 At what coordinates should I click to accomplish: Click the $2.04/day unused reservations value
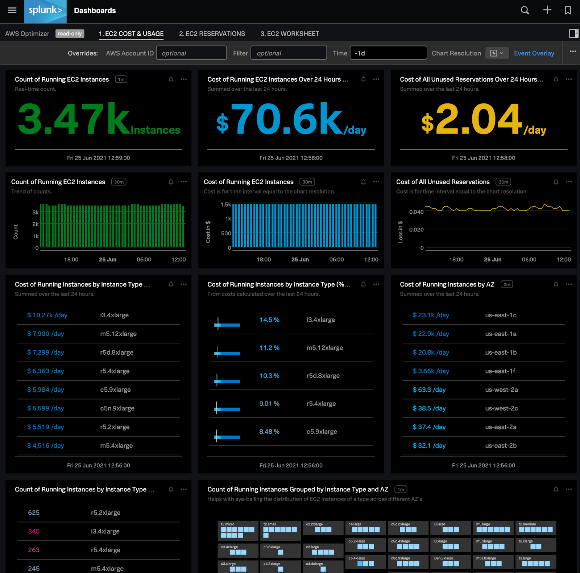coord(484,119)
